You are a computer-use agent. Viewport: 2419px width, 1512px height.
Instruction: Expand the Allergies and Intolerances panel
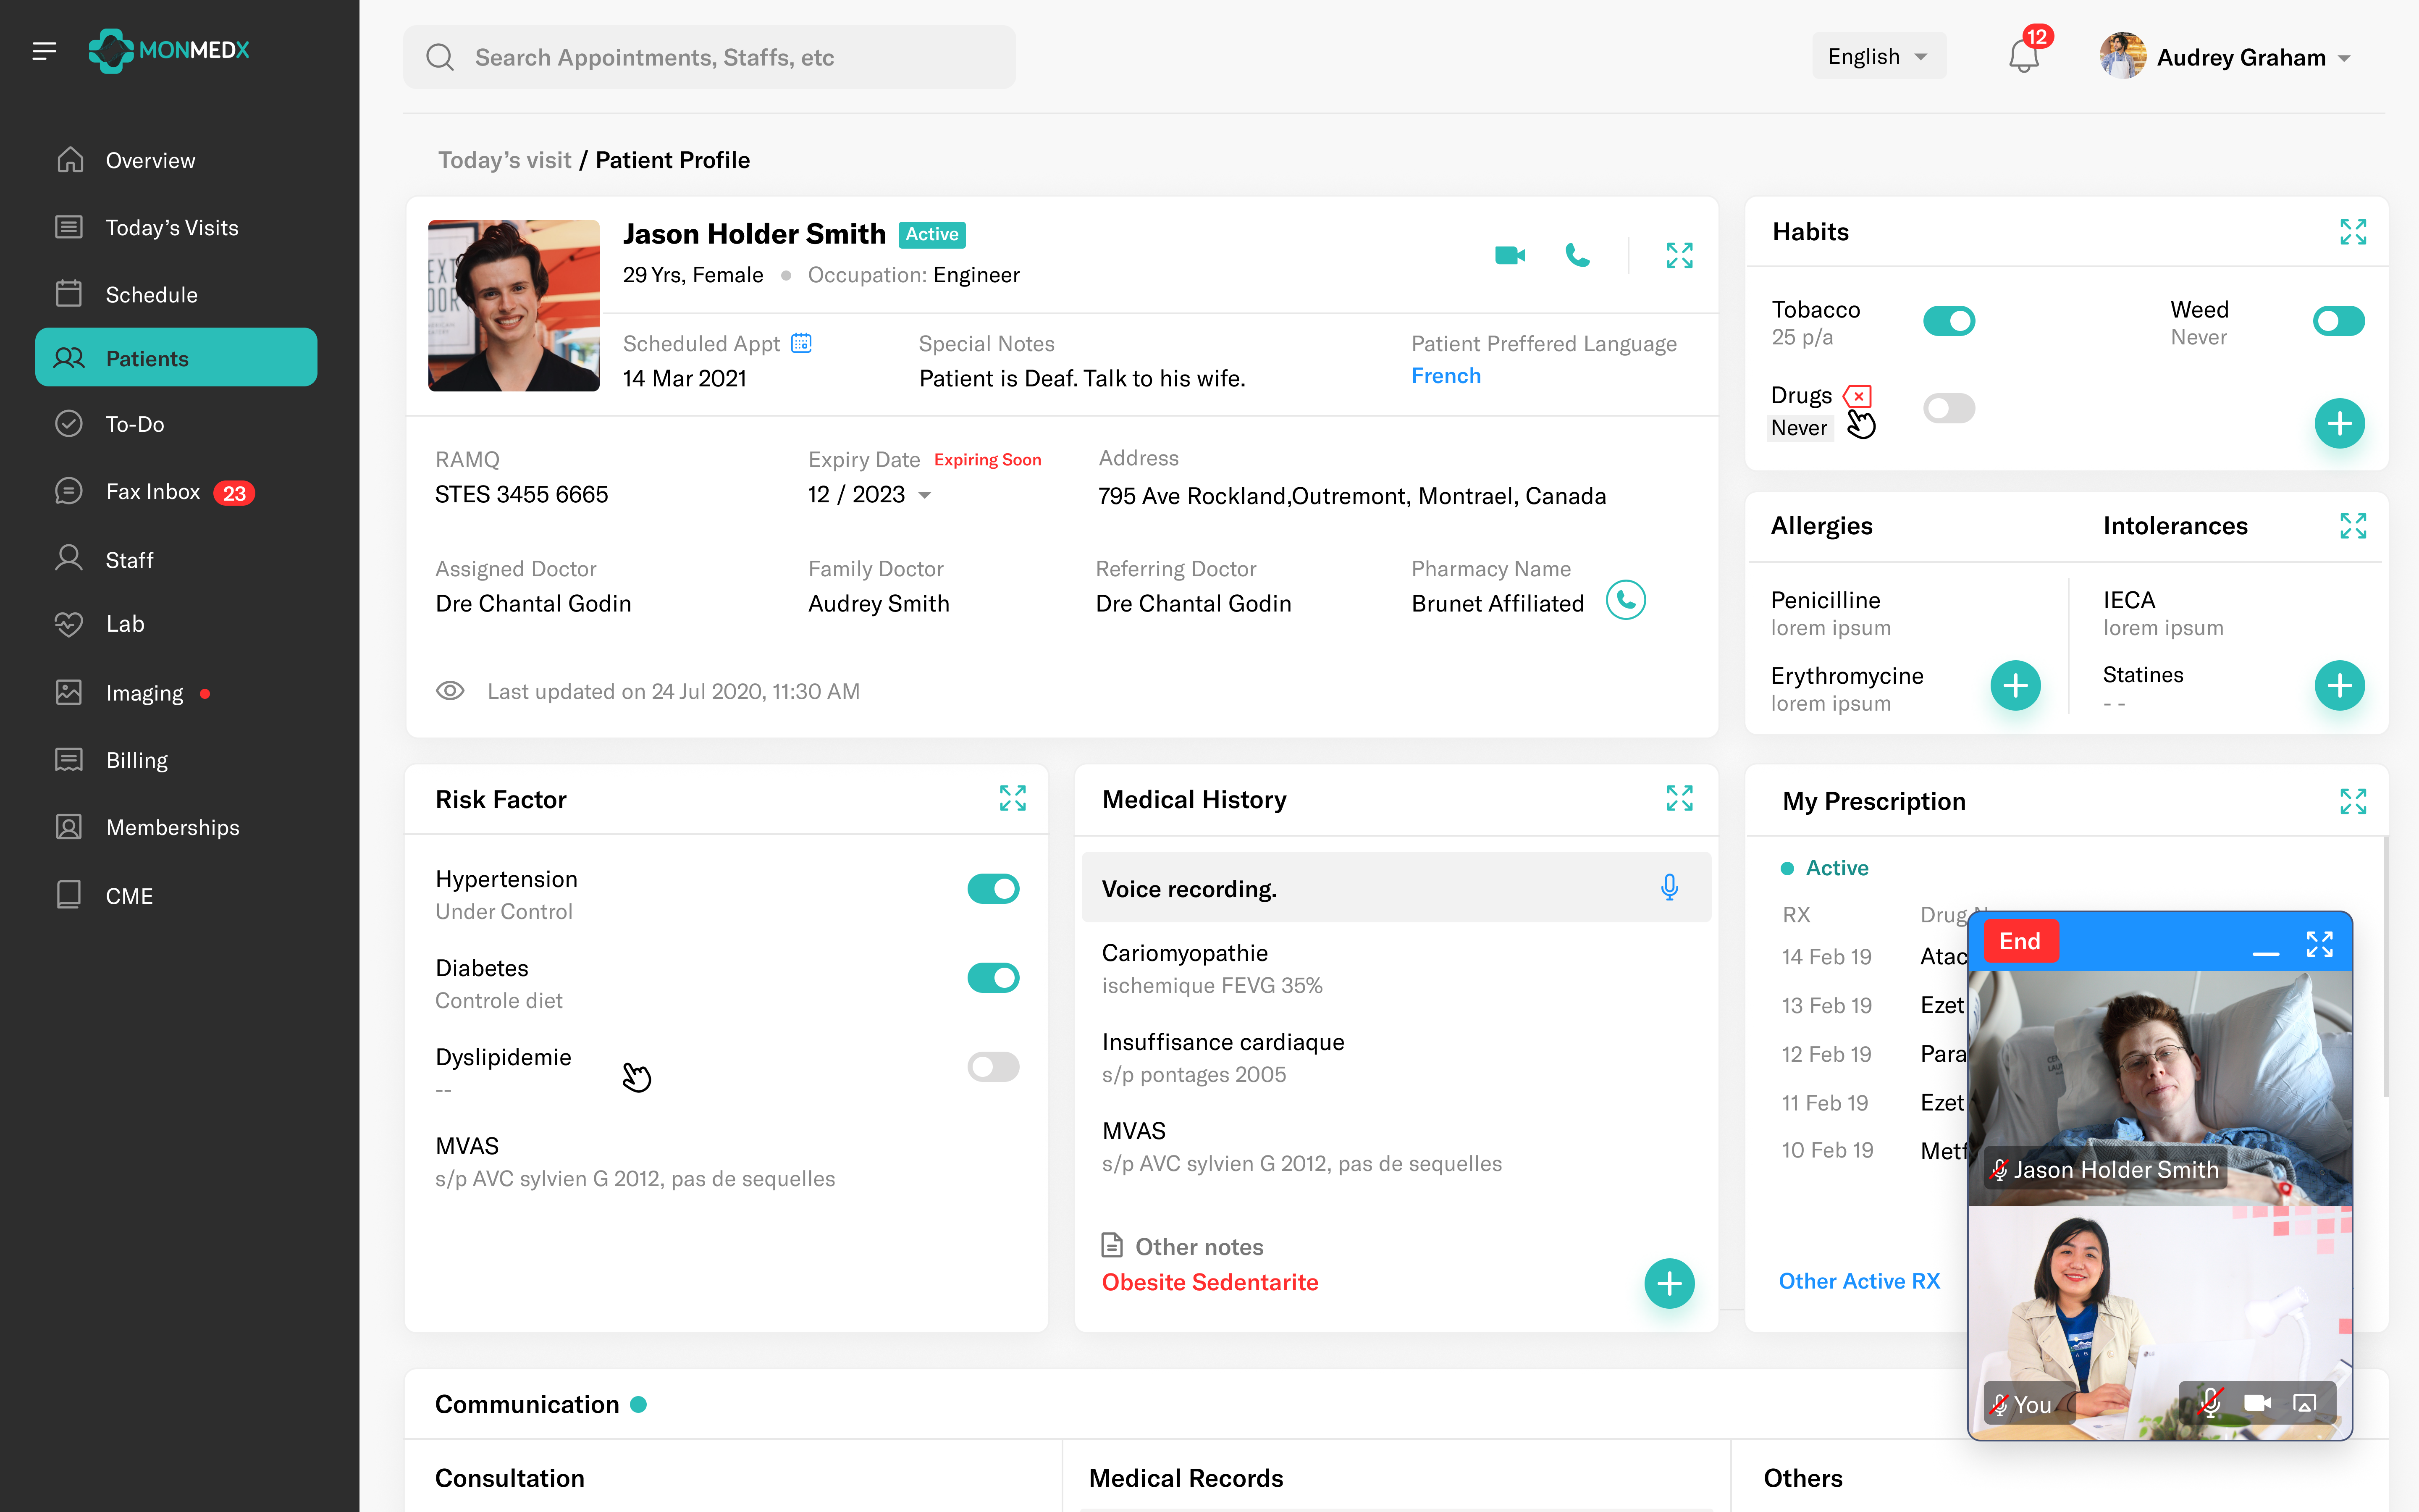tap(2353, 526)
